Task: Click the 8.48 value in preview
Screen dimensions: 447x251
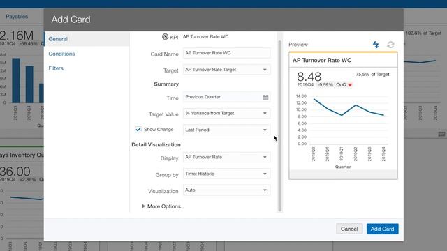Action: click(x=309, y=76)
